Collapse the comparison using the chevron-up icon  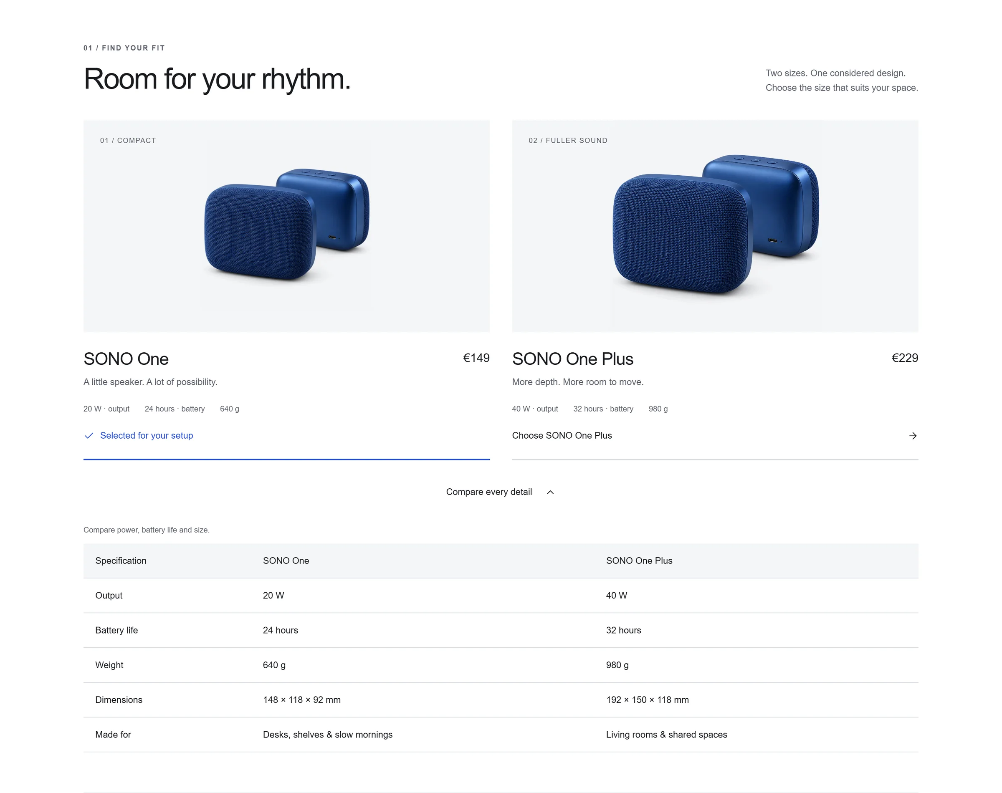[550, 492]
